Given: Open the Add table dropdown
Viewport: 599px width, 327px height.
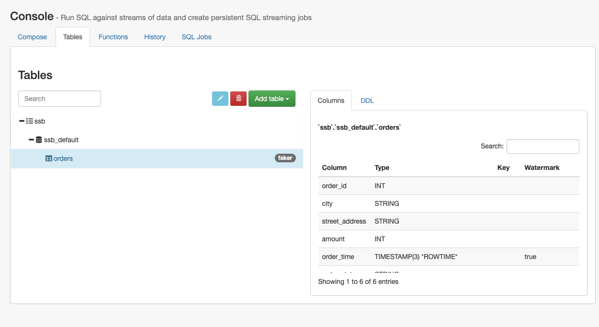Looking at the screenshot, I should pyautogui.click(x=271, y=99).
